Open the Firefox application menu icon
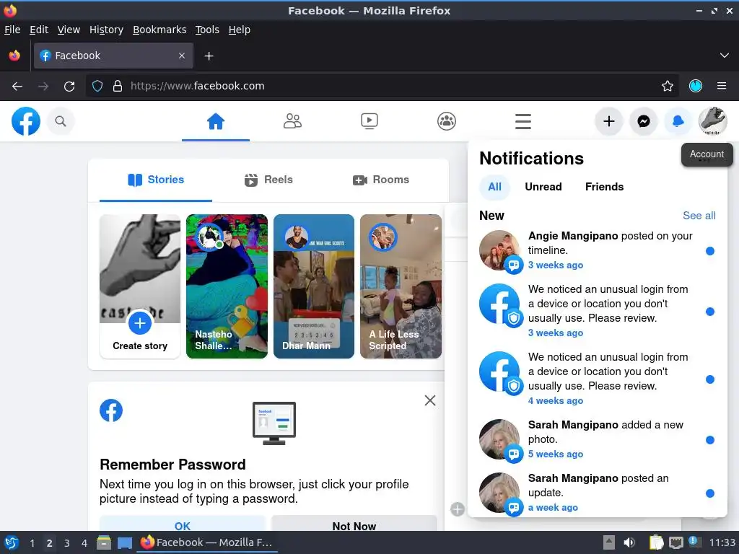 721,87
